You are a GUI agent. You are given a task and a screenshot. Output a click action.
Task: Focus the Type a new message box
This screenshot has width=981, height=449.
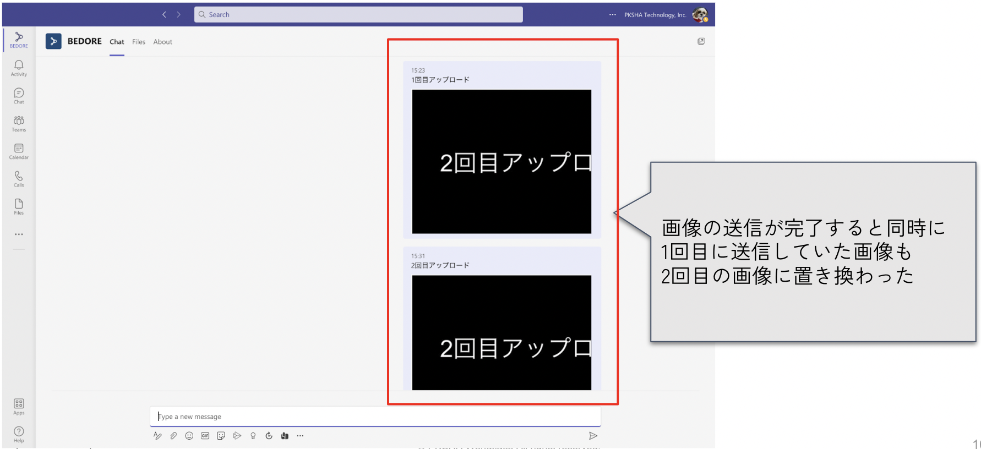click(x=375, y=417)
